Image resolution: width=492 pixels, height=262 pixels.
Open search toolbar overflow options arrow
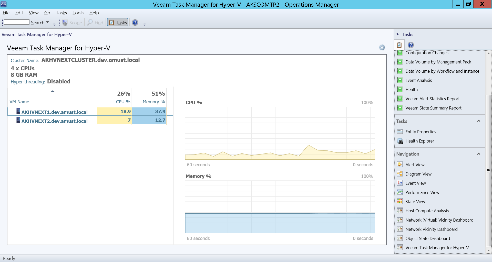54,25
